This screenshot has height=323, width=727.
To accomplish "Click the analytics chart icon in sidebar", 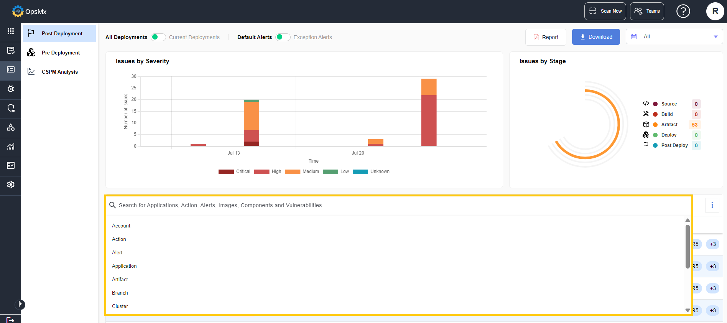I will click(11, 147).
